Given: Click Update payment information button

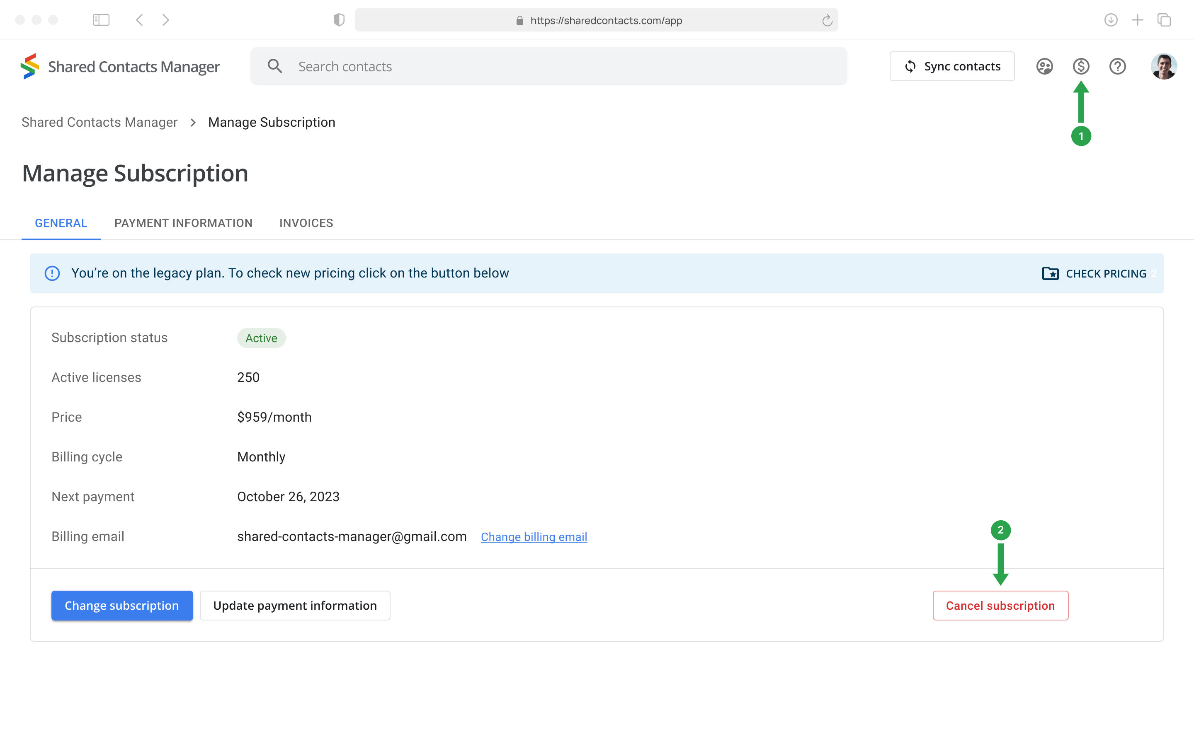Looking at the screenshot, I should pyautogui.click(x=295, y=605).
